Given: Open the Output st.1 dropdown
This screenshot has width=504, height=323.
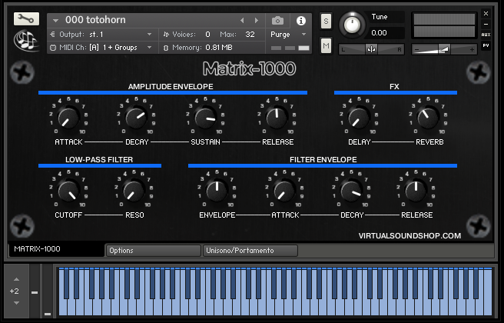Looking at the screenshot, I should (101, 35).
